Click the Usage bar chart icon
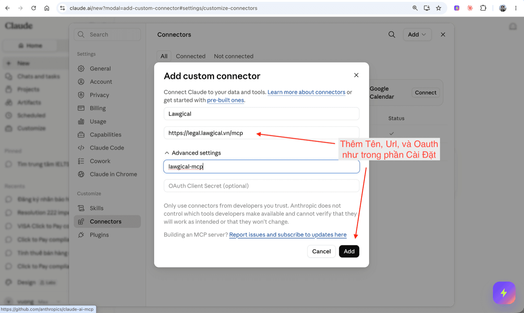The width and height of the screenshot is (524, 313). (x=81, y=121)
